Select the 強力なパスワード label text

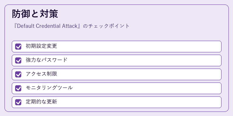[47, 60]
